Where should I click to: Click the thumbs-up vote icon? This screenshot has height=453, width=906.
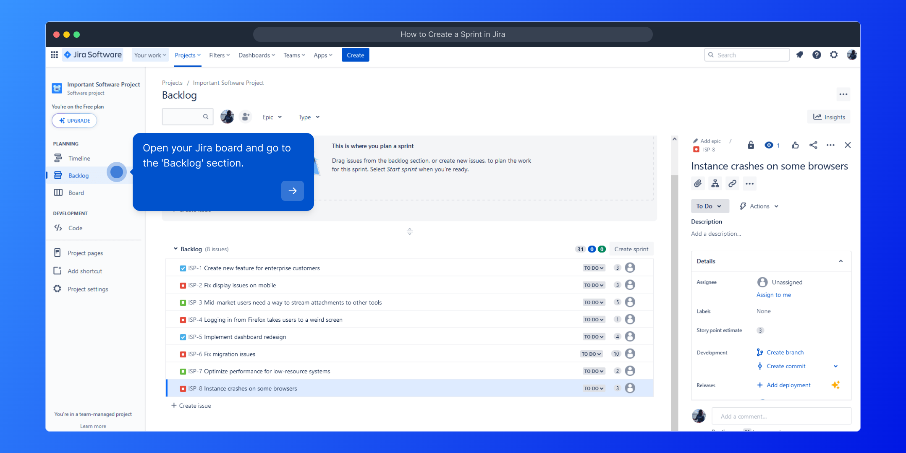[795, 145]
